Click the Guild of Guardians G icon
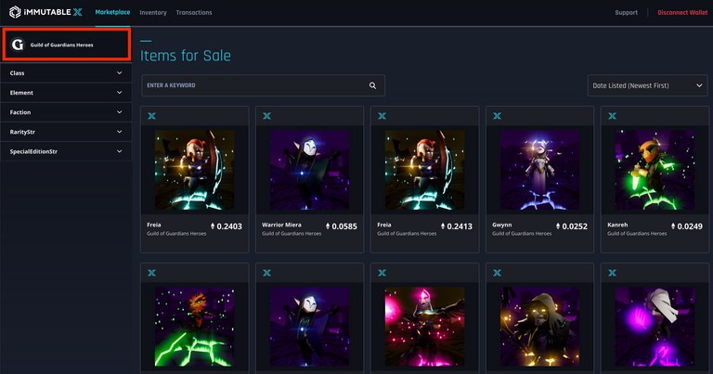 coord(18,45)
